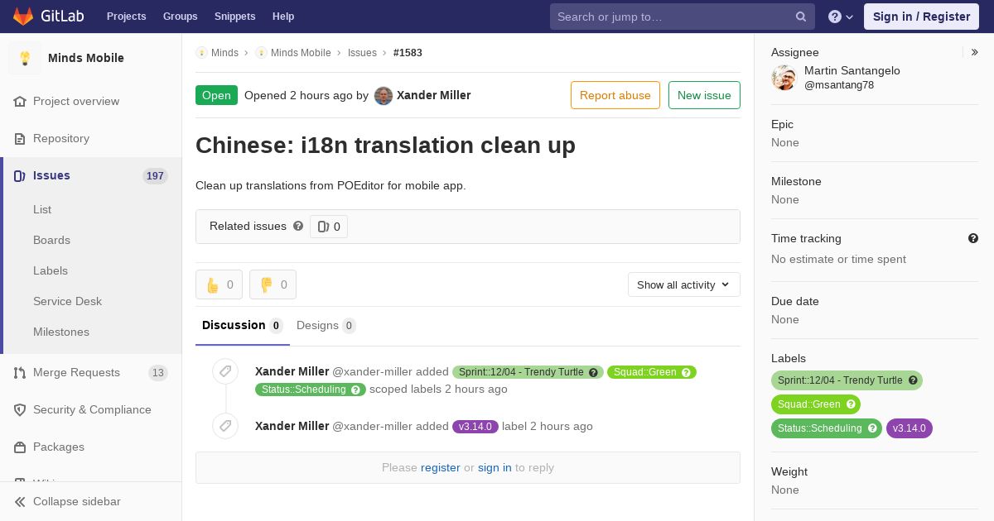Click the Minds breadcrumb avatar icon
Image resolution: width=994 pixels, height=521 pixels.
(201, 52)
